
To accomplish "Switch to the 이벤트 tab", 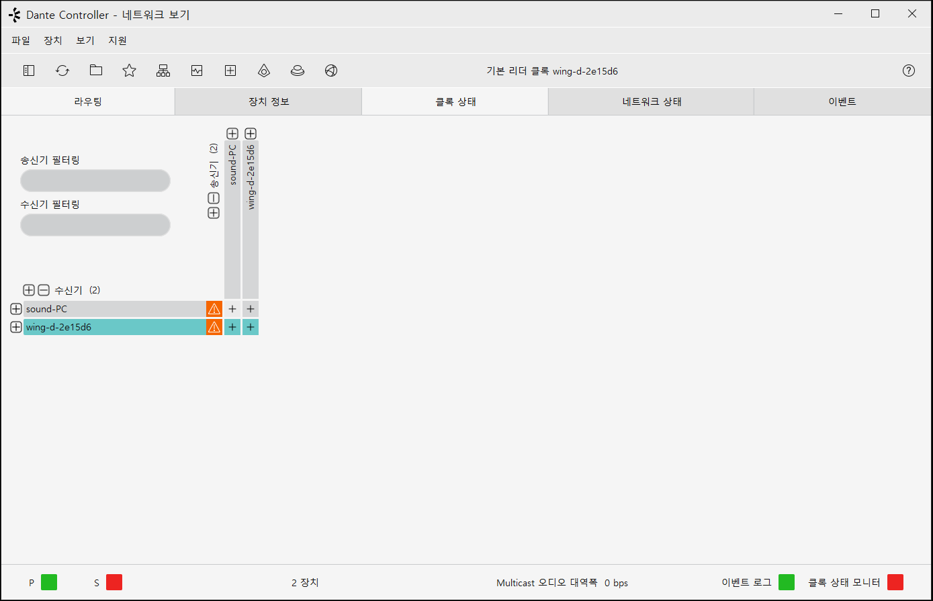I will tap(842, 102).
